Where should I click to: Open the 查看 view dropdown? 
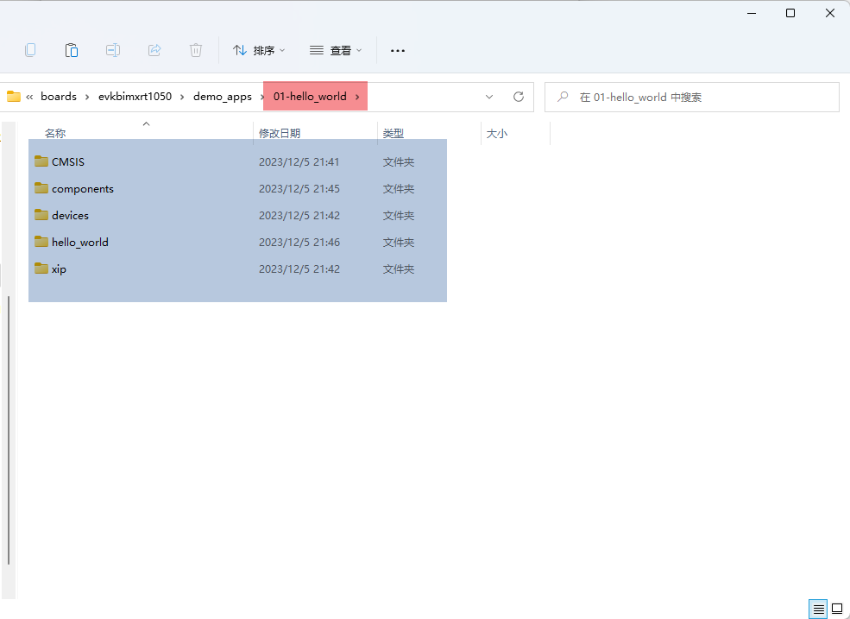tap(336, 50)
